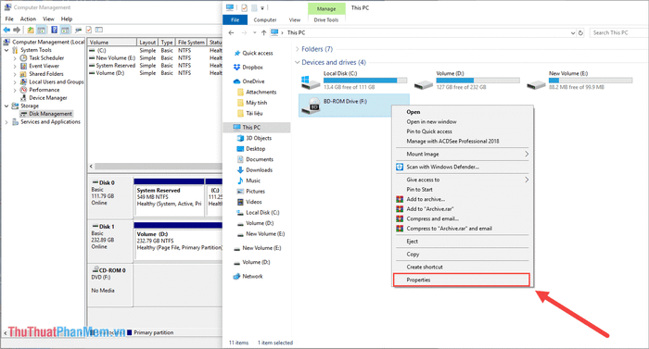649x349 pixels.
Task: Choose Open from the context menu
Action: pyautogui.click(x=414, y=112)
